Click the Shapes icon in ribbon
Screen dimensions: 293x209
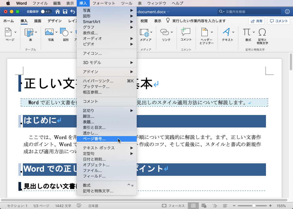64,32
